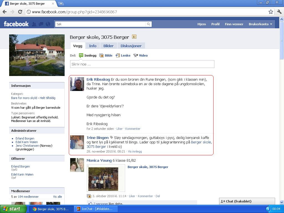The height and width of the screenshot is (213, 284).
Task: Click Vis alle members link
Action: click(57, 197)
